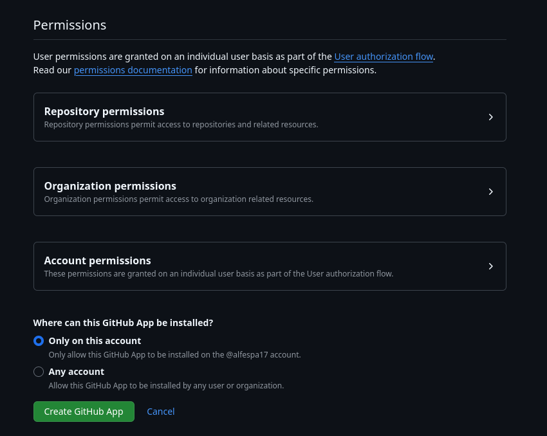
Task: Click the Account permissions chevron arrow
Action: point(490,266)
